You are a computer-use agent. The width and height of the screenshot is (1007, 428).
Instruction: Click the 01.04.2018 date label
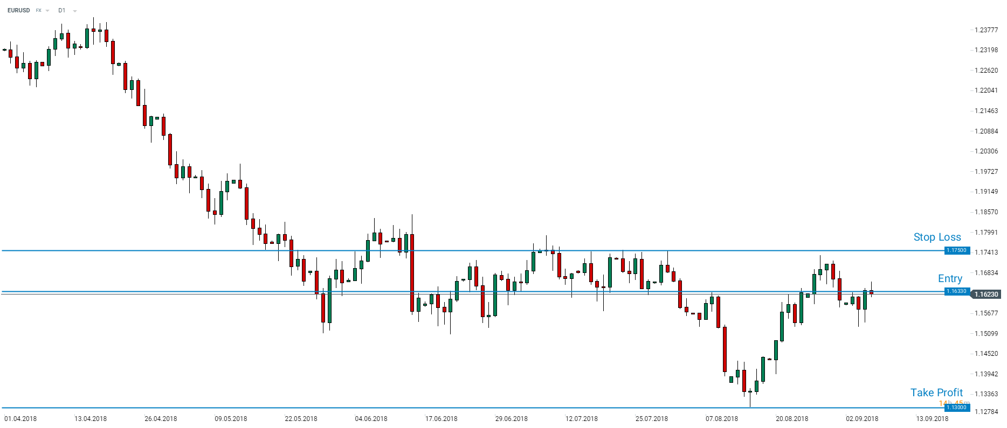20,419
